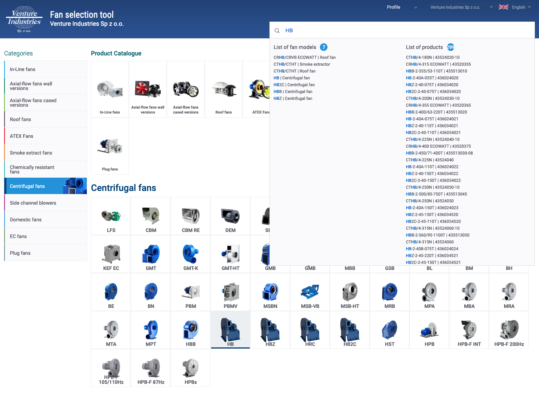The width and height of the screenshot is (539, 396).
Task: Click the search magnifier icon
Action: tap(277, 31)
